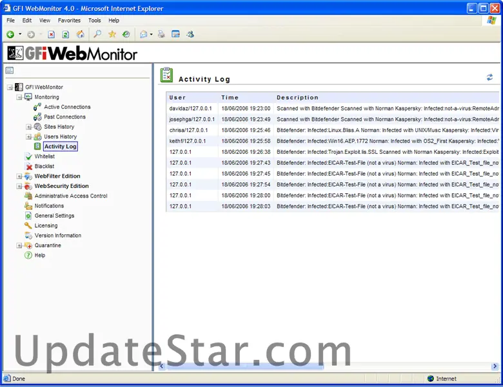This screenshot has height=387, width=503.
Task: Open the Search magnifier toolbar icon
Action: coord(97,34)
